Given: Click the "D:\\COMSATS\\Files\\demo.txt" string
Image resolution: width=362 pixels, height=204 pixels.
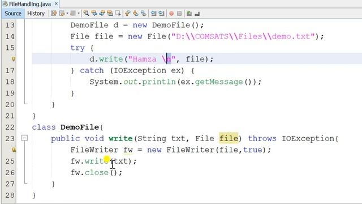Looking at the screenshot, I should click(x=243, y=36).
